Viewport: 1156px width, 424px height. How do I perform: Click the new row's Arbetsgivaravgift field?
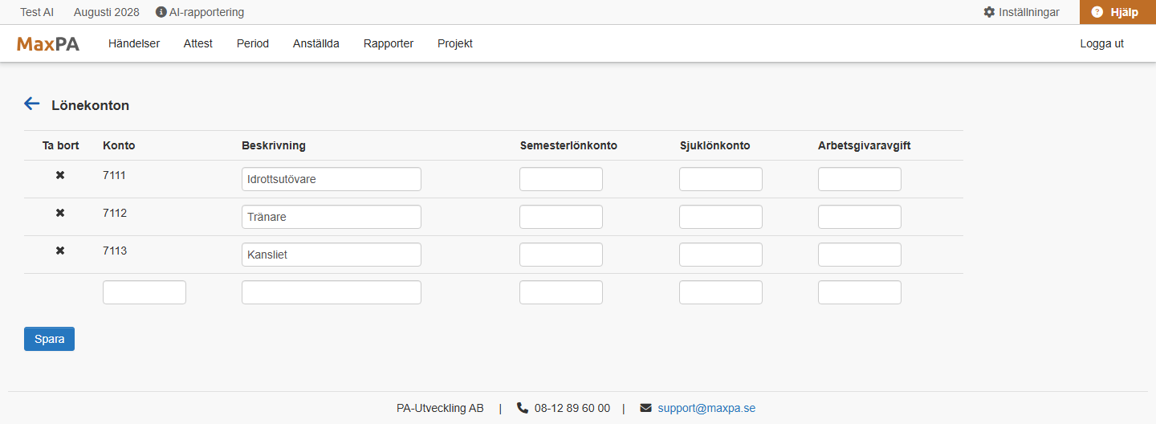point(860,292)
